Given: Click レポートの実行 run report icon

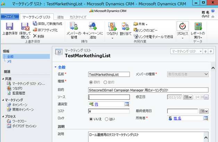Looking at the screenshot, I should pos(198,26).
